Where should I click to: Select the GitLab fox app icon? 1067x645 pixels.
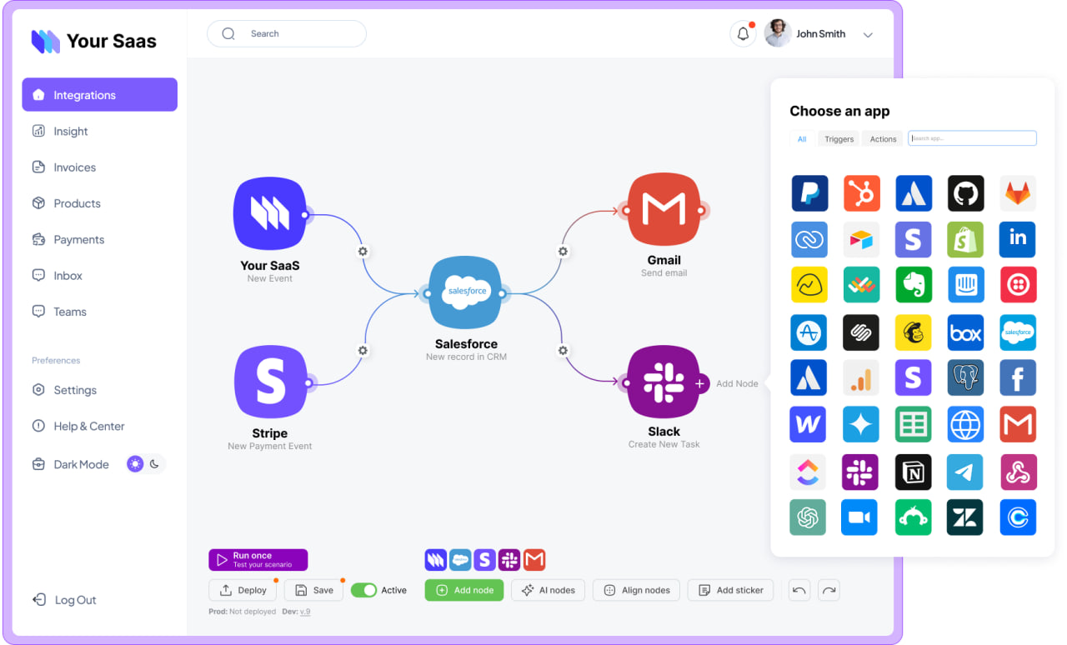[1018, 193]
